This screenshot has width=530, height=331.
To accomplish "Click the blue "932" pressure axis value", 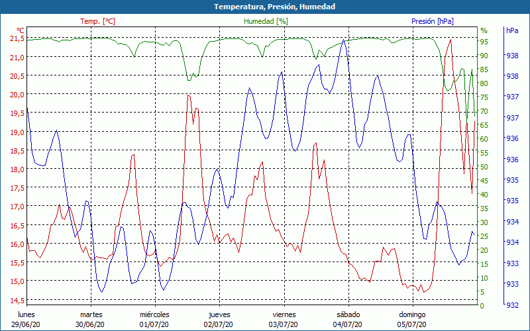I will 512,305.
